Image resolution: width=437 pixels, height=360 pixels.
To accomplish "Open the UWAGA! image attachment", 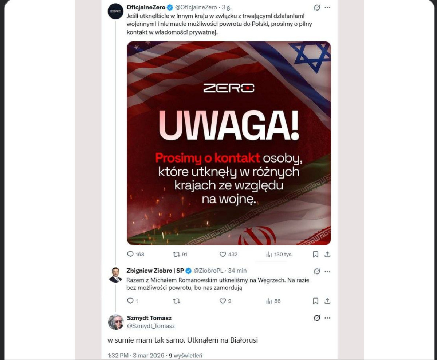I will (229, 143).
